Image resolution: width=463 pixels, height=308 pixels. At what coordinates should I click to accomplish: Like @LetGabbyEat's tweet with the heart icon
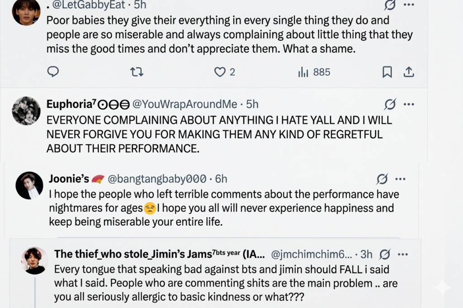[x=219, y=71]
